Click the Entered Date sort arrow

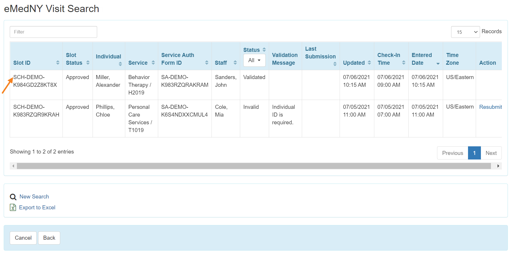click(438, 64)
